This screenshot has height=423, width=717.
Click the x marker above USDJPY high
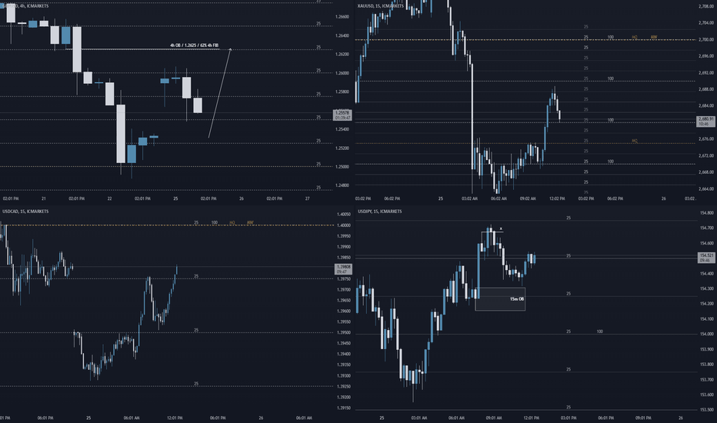(501, 228)
